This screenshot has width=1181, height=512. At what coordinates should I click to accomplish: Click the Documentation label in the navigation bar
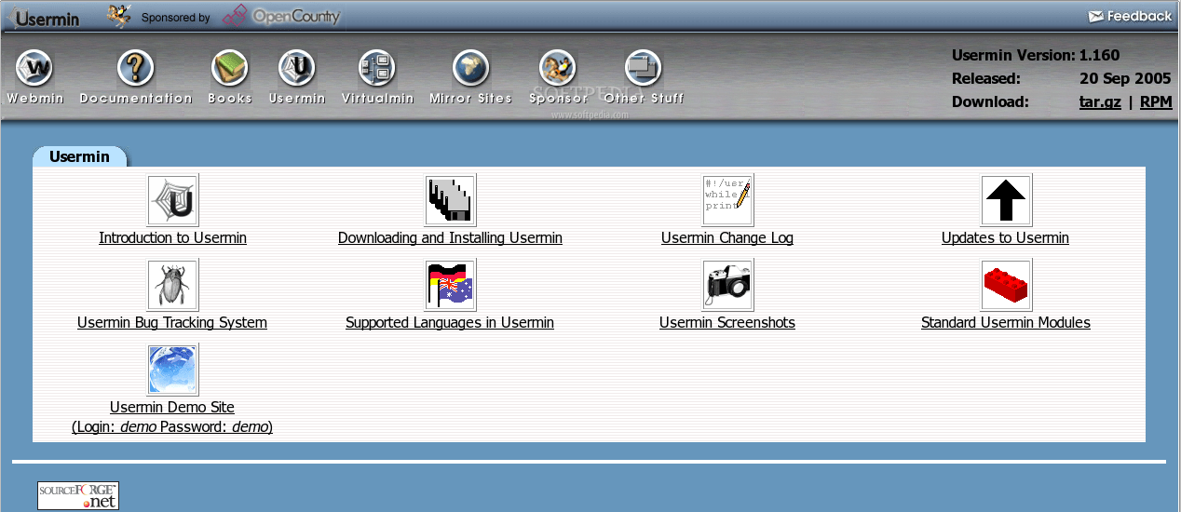136,98
